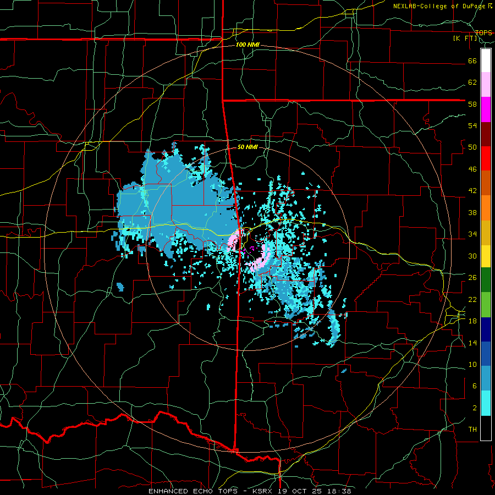This screenshot has height=495, width=495.
Task: Select the cyan legend swatch
Action: [x=486, y=403]
